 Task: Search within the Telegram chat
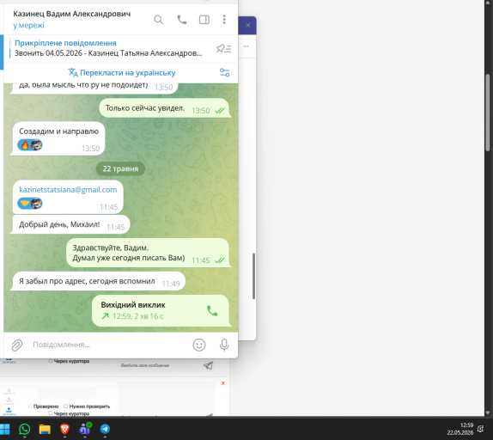[x=158, y=20]
